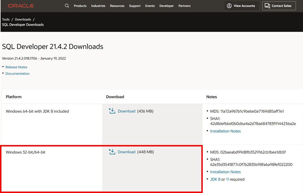Image resolution: width=303 pixels, height=193 pixels.
Task: Open the Products menu
Action: pos(80,6)
